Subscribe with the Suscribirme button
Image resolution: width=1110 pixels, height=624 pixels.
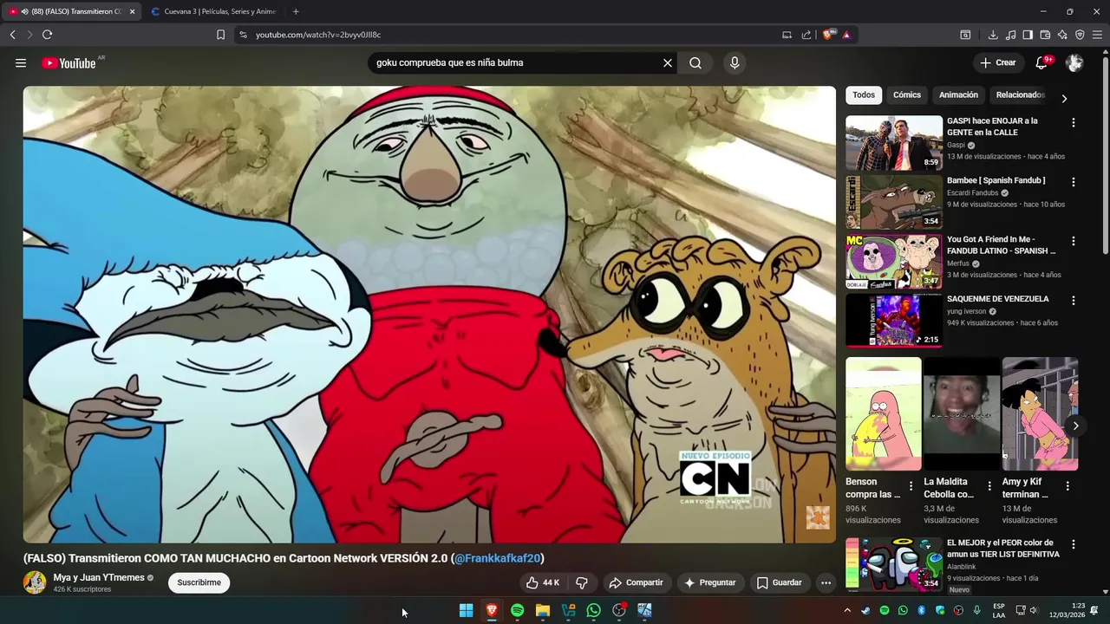199,582
